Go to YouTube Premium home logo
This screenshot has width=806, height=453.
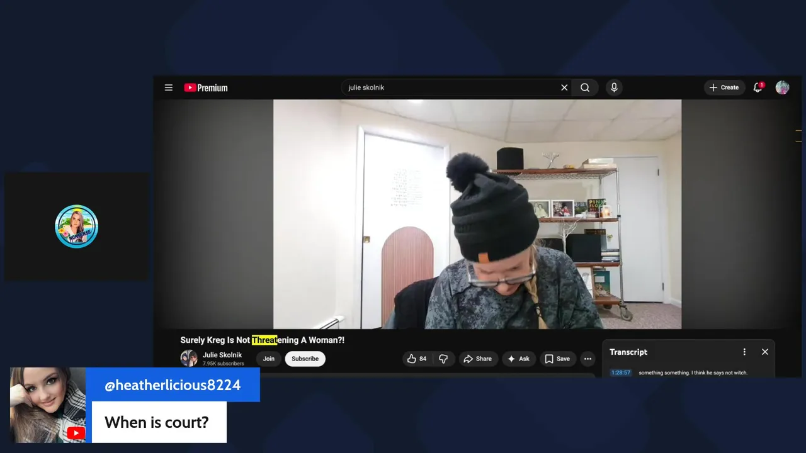pyautogui.click(x=205, y=87)
